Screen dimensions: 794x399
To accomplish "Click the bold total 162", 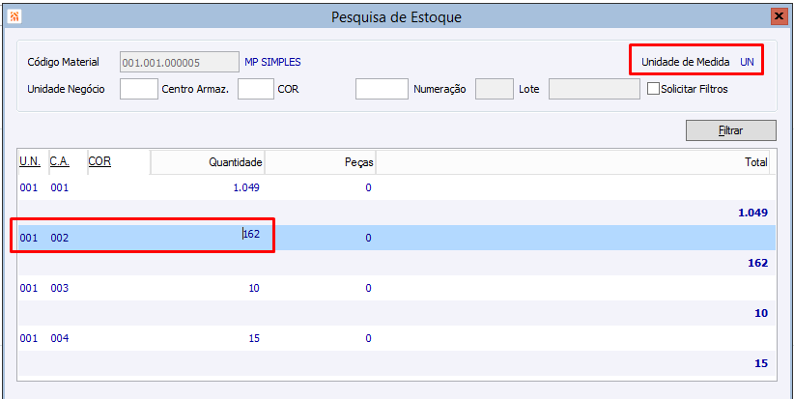I will point(757,264).
